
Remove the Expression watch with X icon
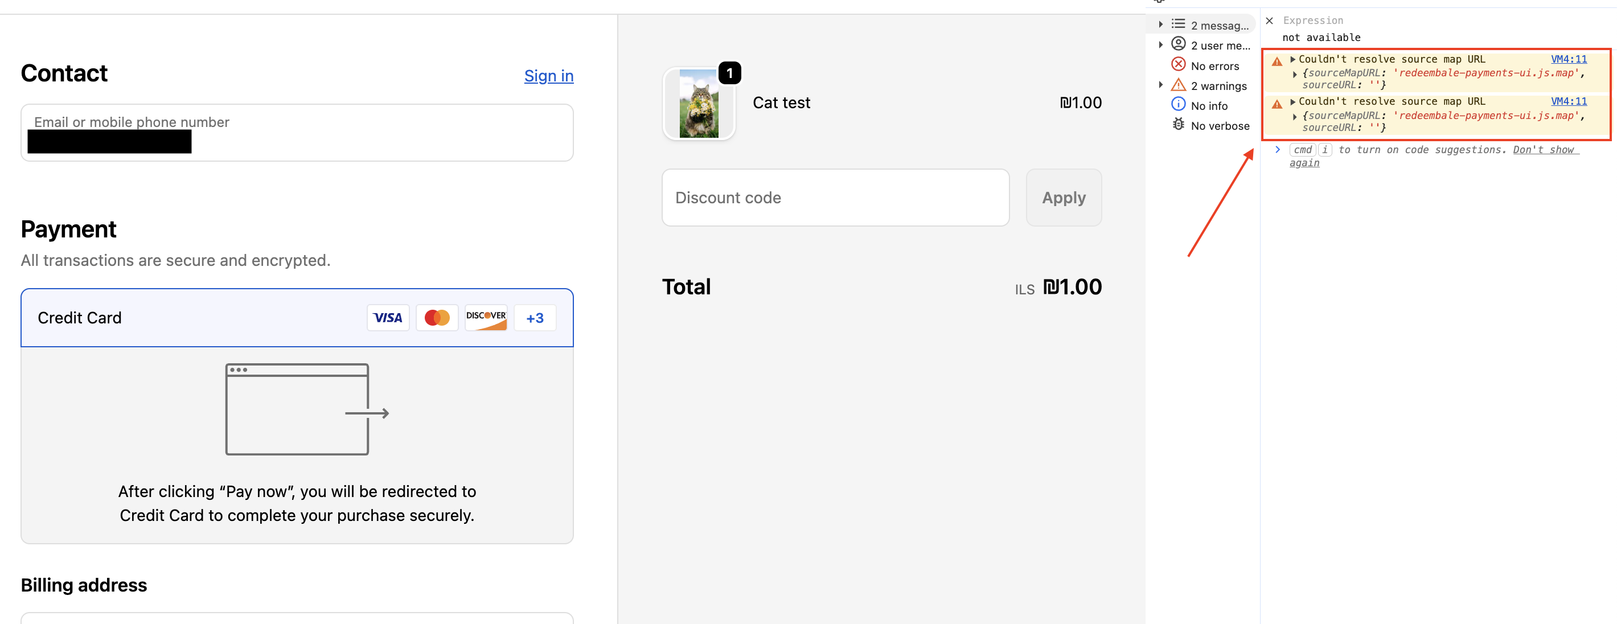[1269, 20]
